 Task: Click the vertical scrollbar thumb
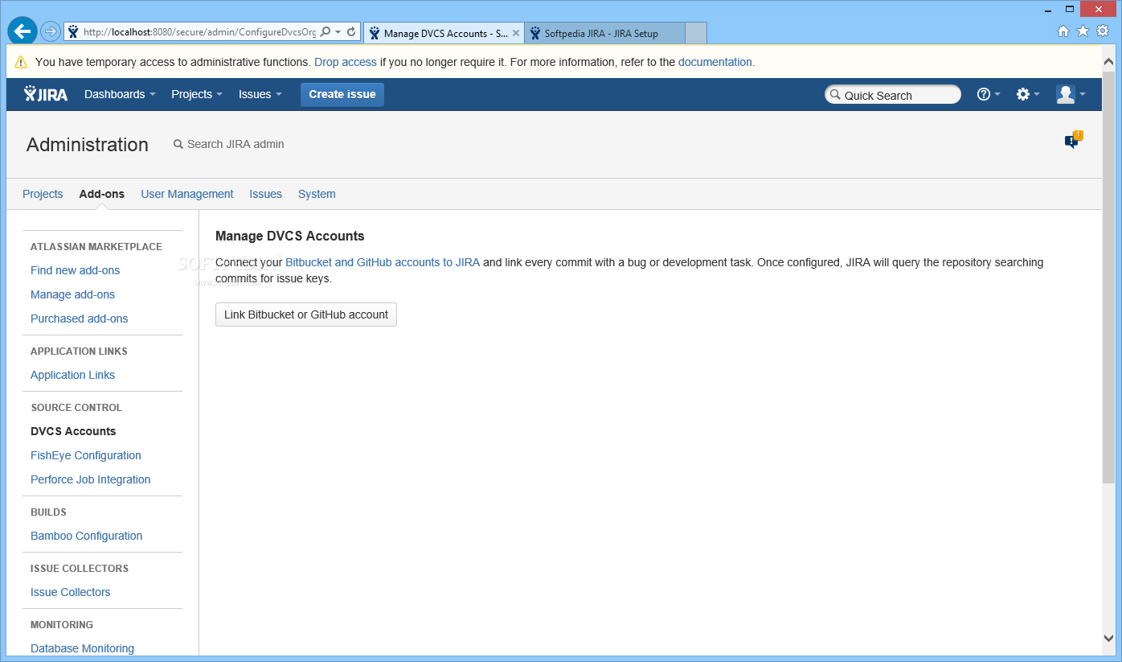coord(1109,276)
